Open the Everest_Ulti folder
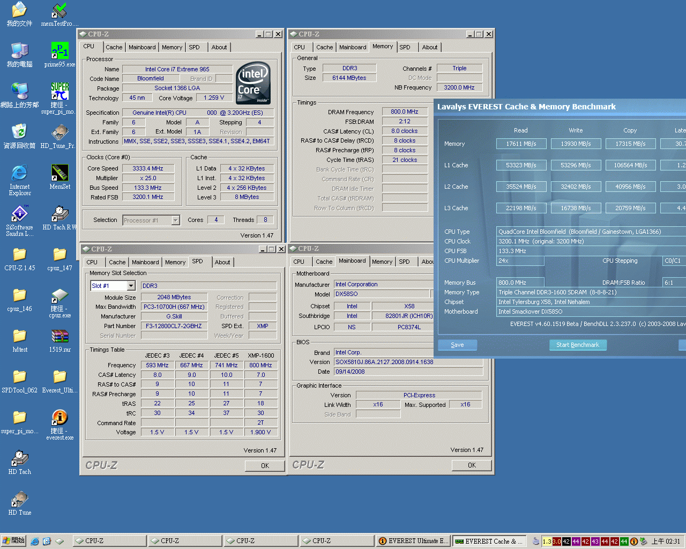Image resolution: width=686 pixels, height=549 pixels. pos(59,381)
